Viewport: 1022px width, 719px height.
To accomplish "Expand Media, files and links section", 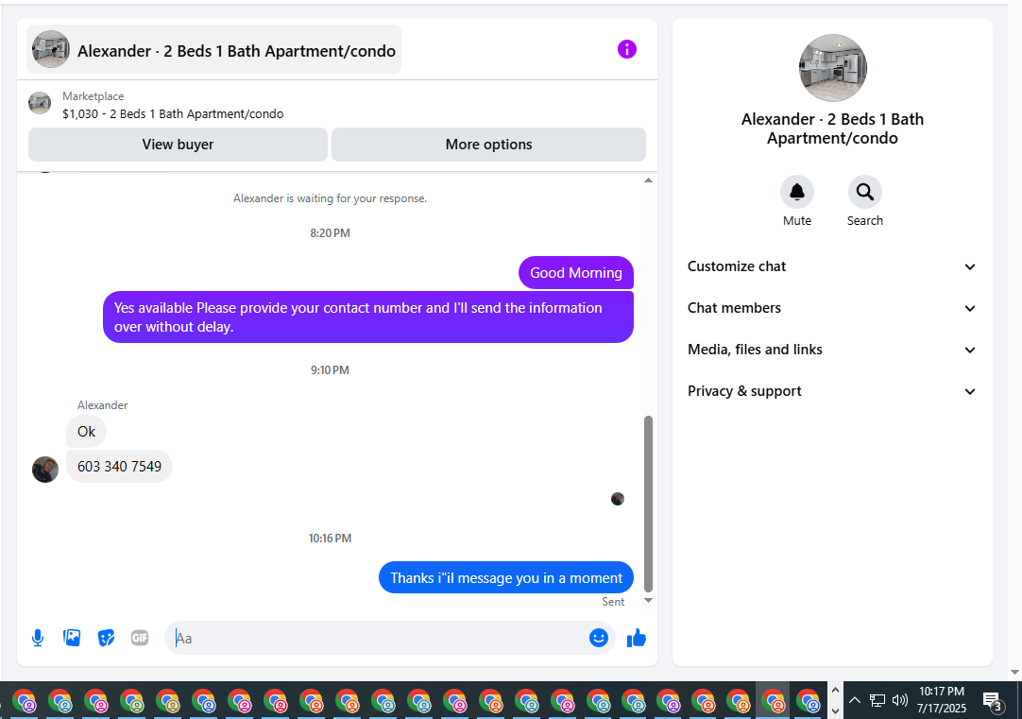I will tap(832, 350).
